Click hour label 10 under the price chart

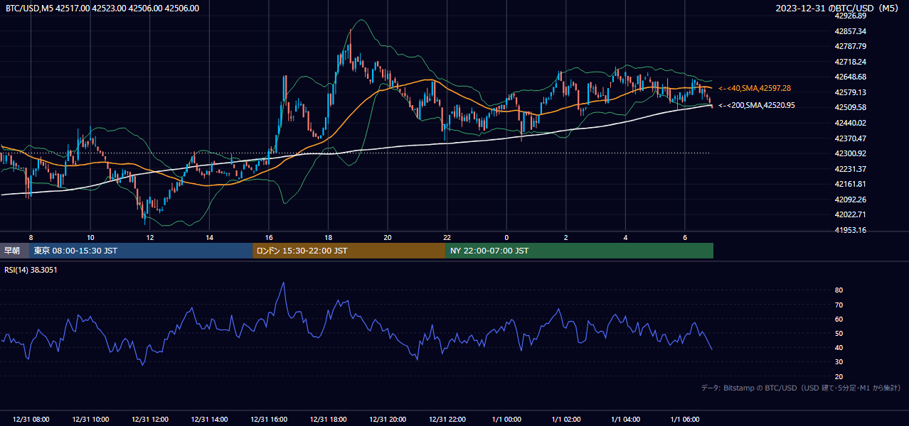[90, 237]
